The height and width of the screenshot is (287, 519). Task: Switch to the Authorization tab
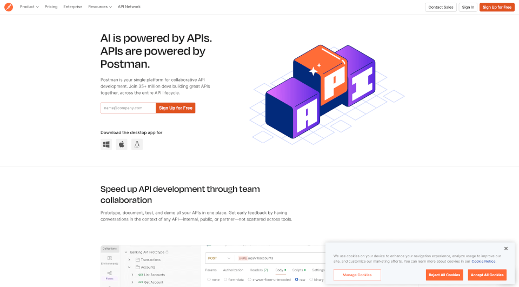tap(233, 270)
